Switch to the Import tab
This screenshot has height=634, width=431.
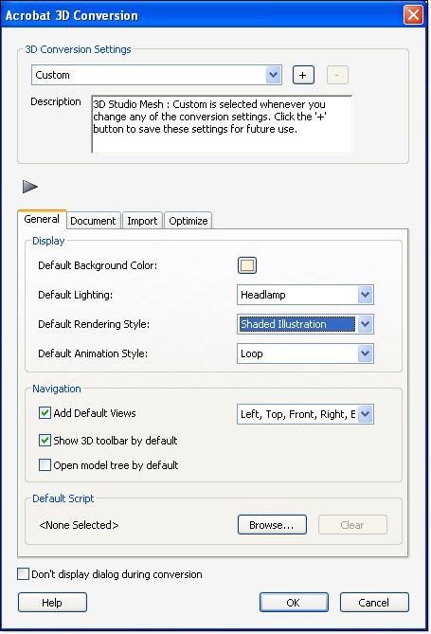[x=142, y=221]
